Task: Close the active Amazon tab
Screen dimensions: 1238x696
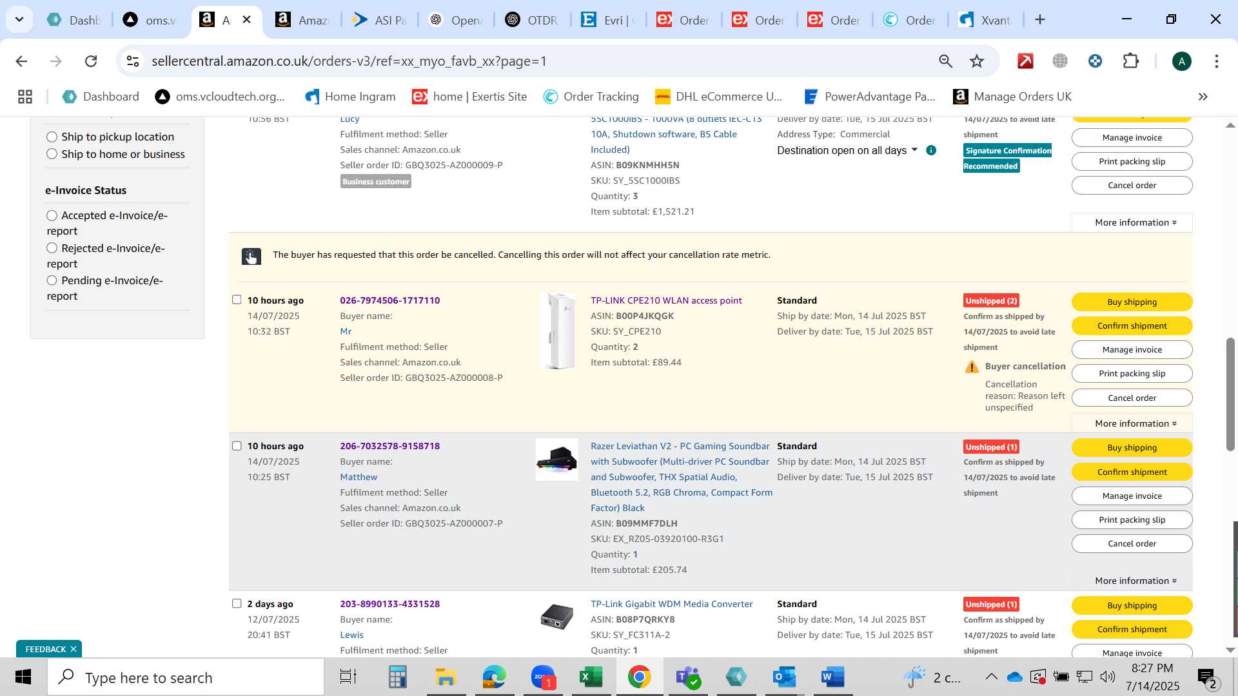Action: pyautogui.click(x=246, y=20)
